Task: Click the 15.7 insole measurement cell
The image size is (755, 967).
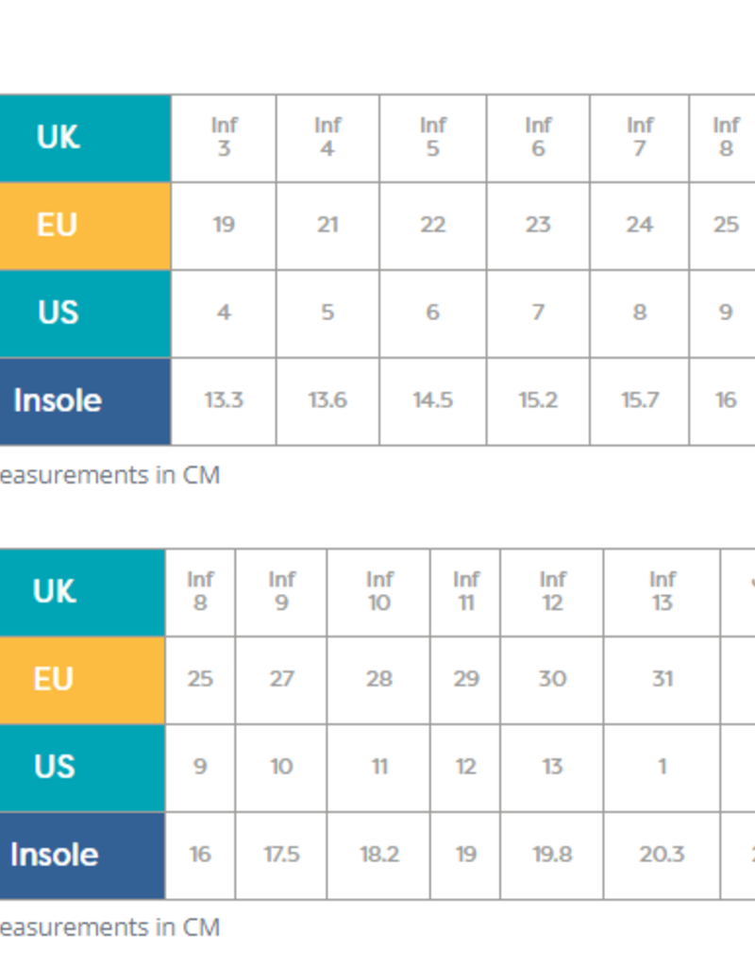Action: click(639, 400)
